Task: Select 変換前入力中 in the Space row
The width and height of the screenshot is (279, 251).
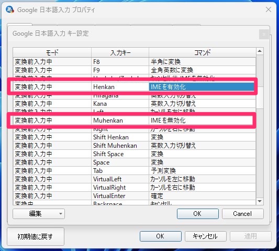Action: tap(52, 162)
